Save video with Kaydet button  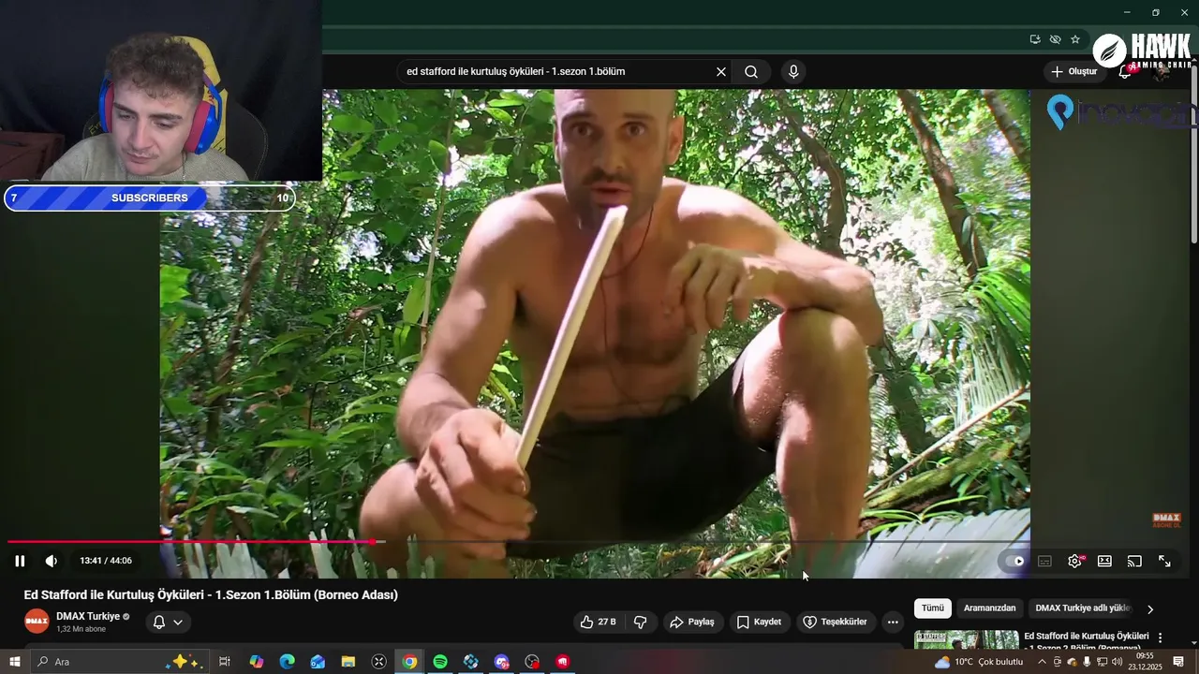(x=759, y=622)
